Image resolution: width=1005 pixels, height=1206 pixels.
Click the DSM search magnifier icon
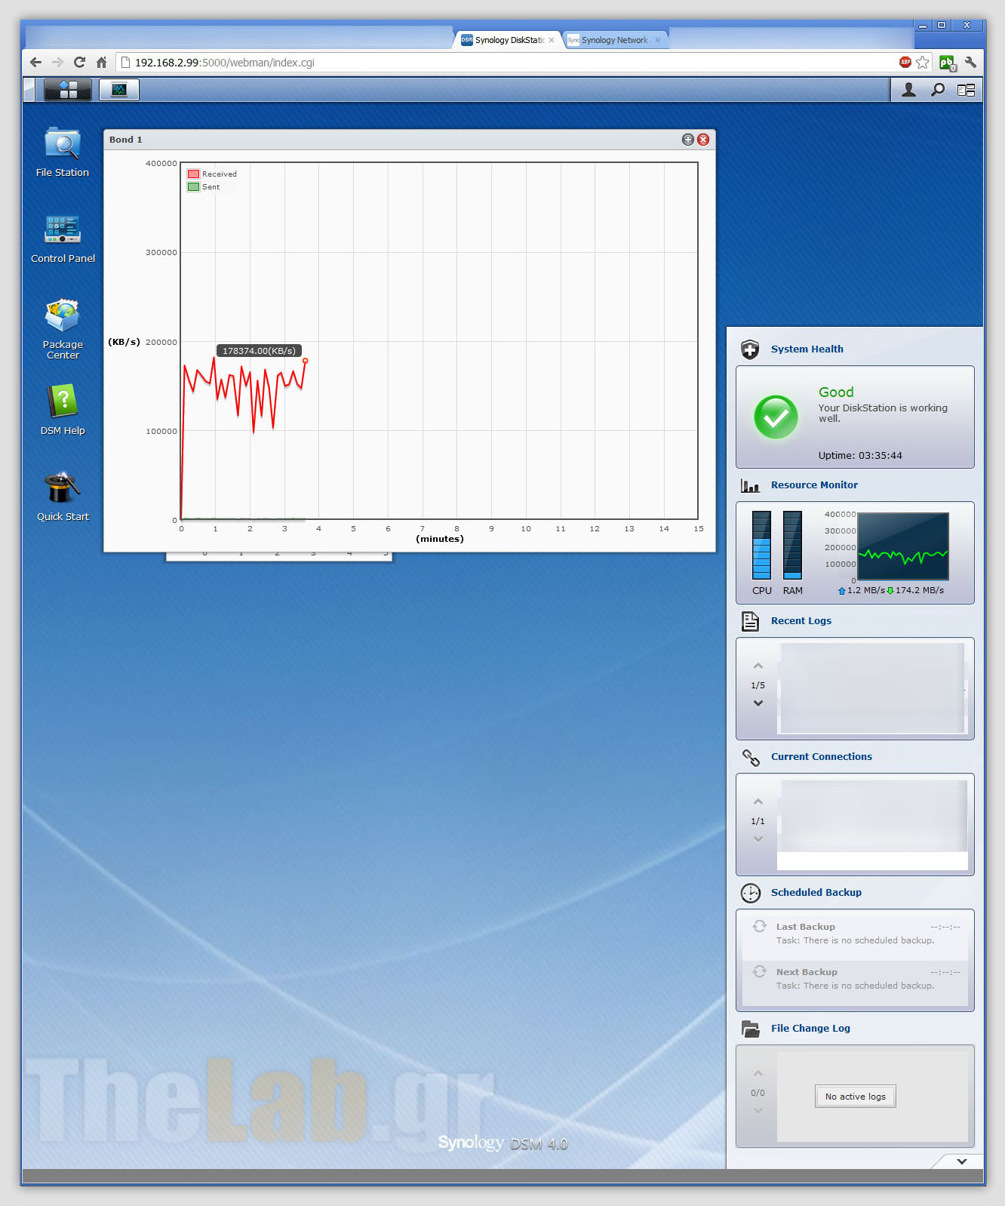coord(938,90)
